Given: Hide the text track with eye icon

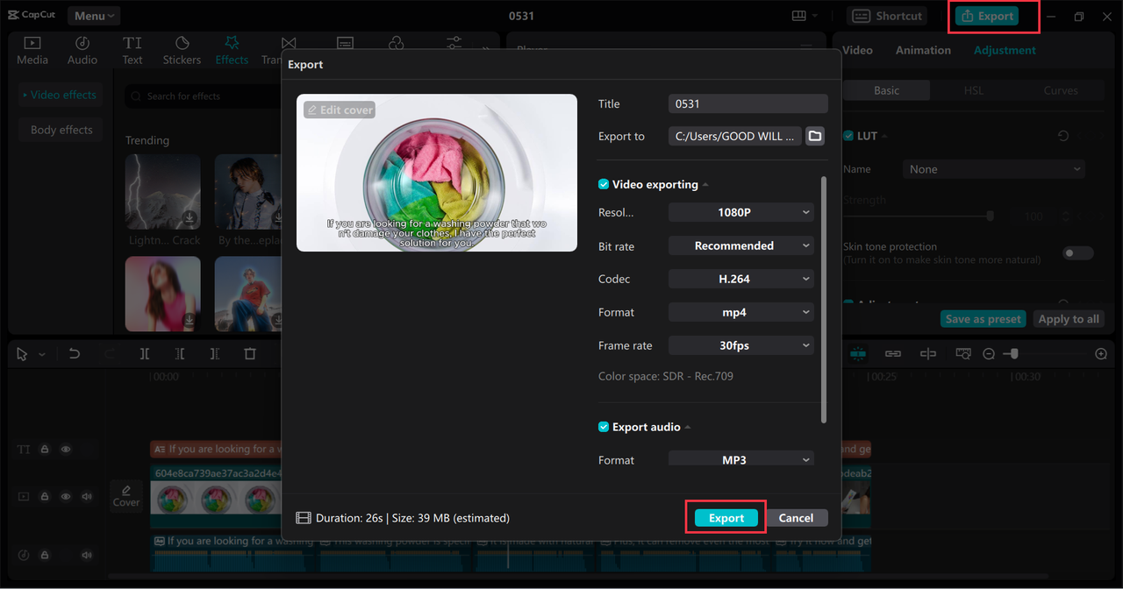Looking at the screenshot, I should click(x=66, y=449).
